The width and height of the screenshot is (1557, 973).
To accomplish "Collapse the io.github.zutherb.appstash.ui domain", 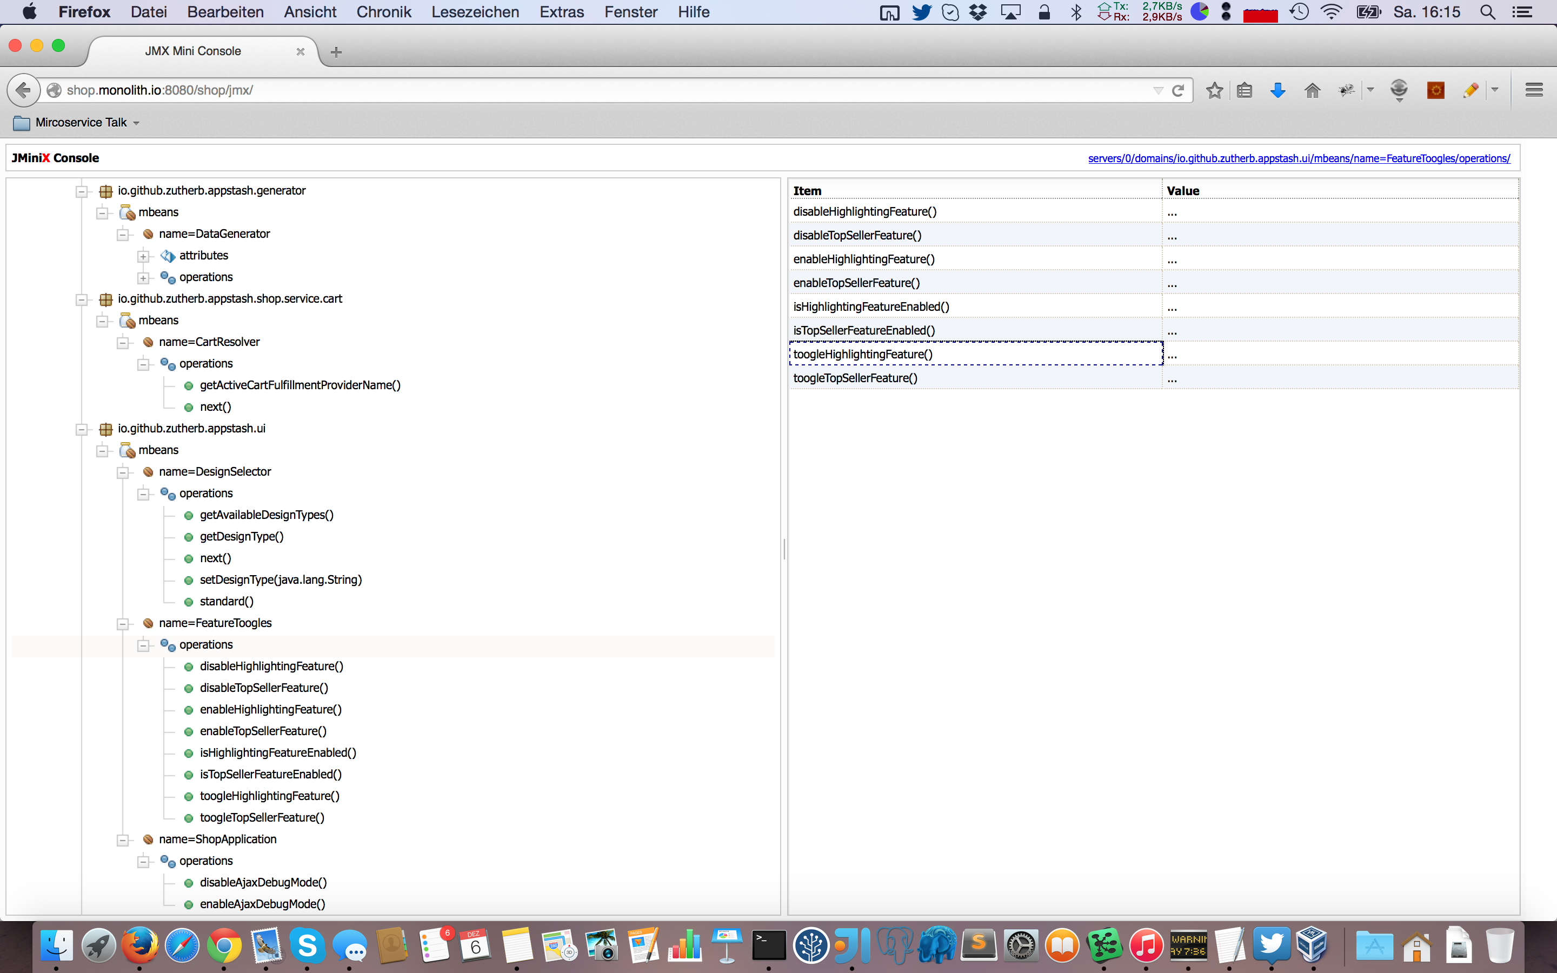I will tap(81, 429).
